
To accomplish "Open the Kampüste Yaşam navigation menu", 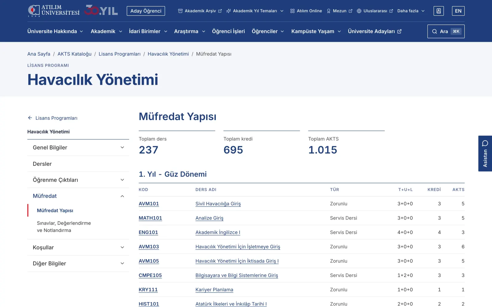I will (x=316, y=31).
